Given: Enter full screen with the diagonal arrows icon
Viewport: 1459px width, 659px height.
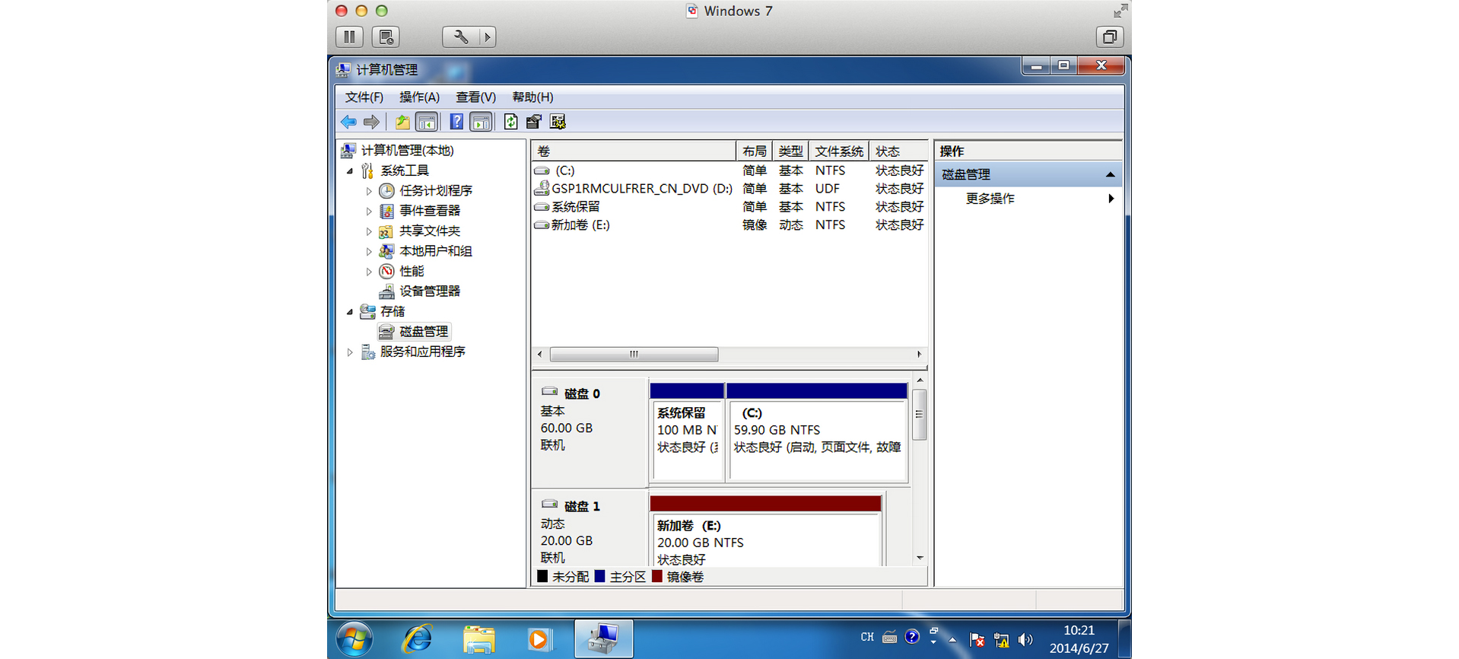Looking at the screenshot, I should click(x=1120, y=11).
